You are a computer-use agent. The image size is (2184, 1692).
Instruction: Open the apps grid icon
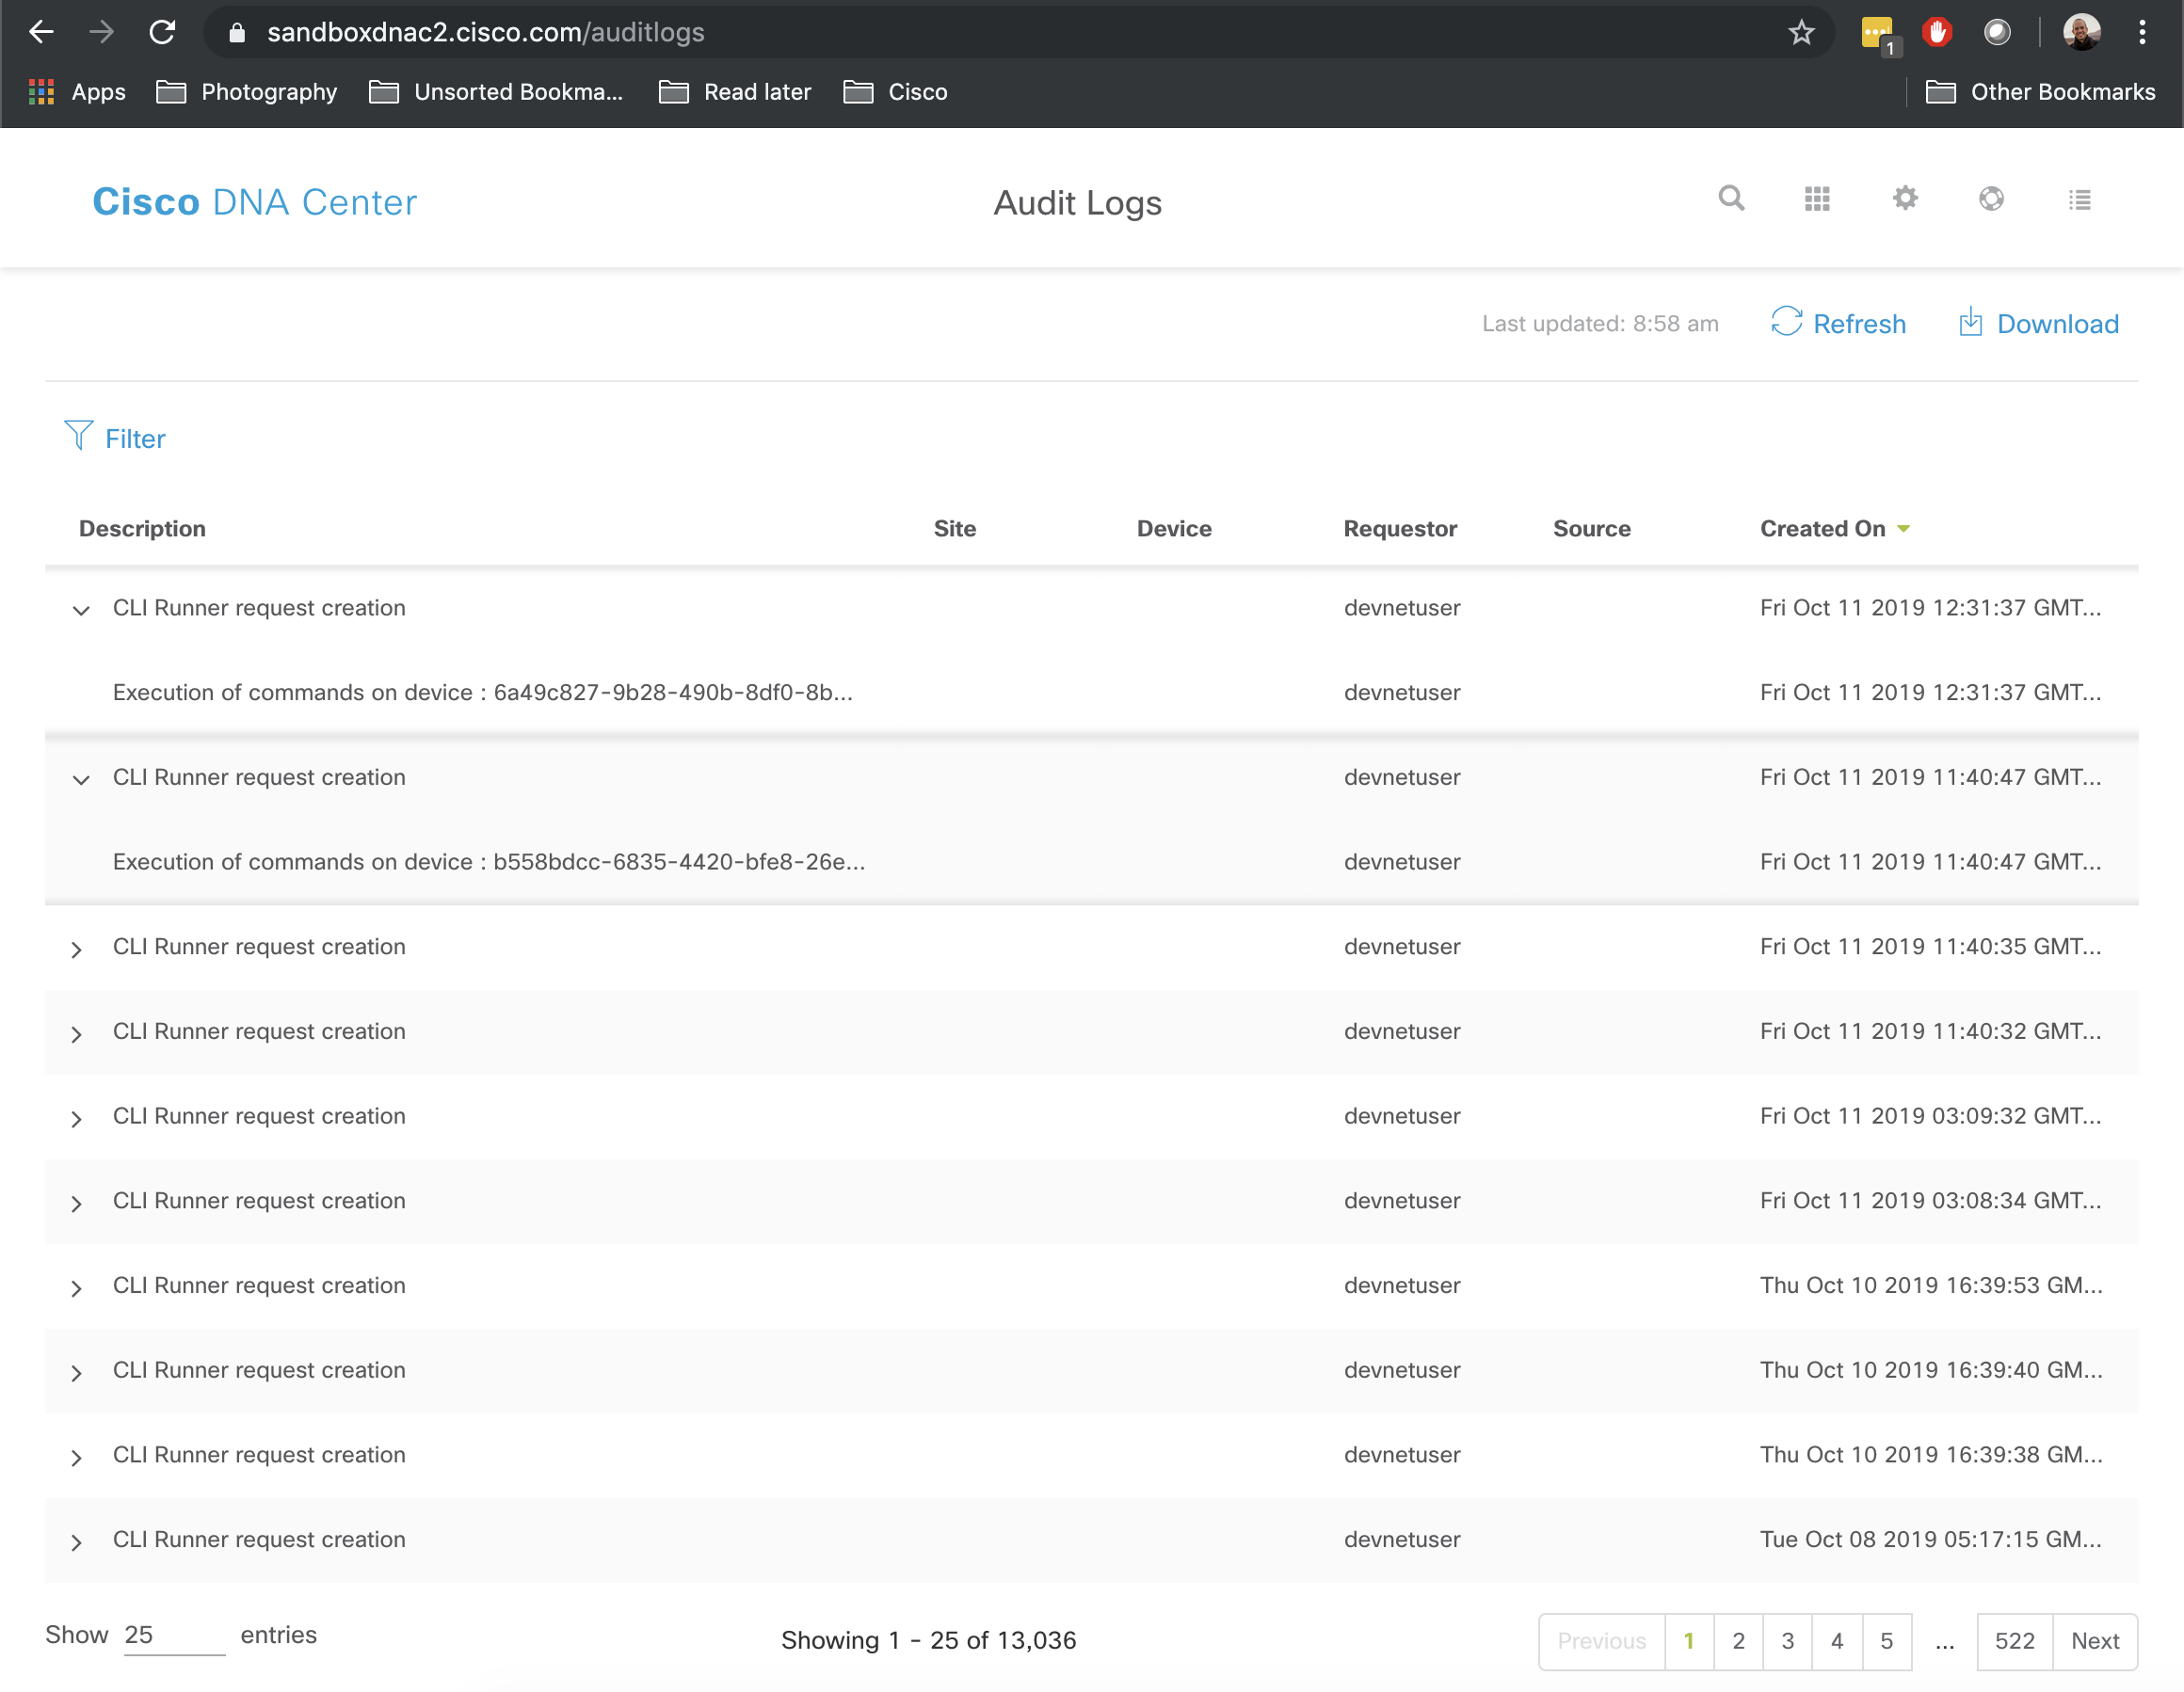pyautogui.click(x=1817, y=199)
